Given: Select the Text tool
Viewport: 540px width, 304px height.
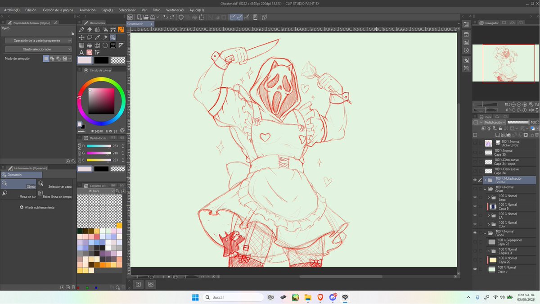Looking at the screenshot, I should tap(81, 53).
